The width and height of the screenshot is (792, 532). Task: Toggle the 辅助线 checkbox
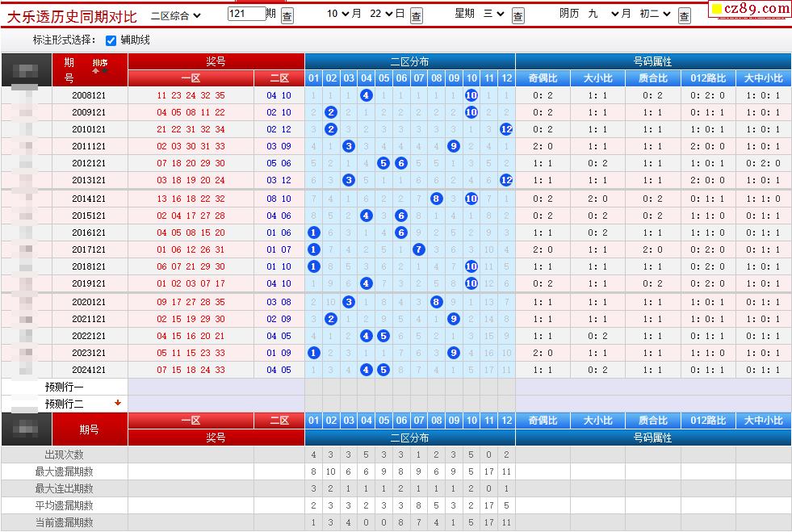111,40
